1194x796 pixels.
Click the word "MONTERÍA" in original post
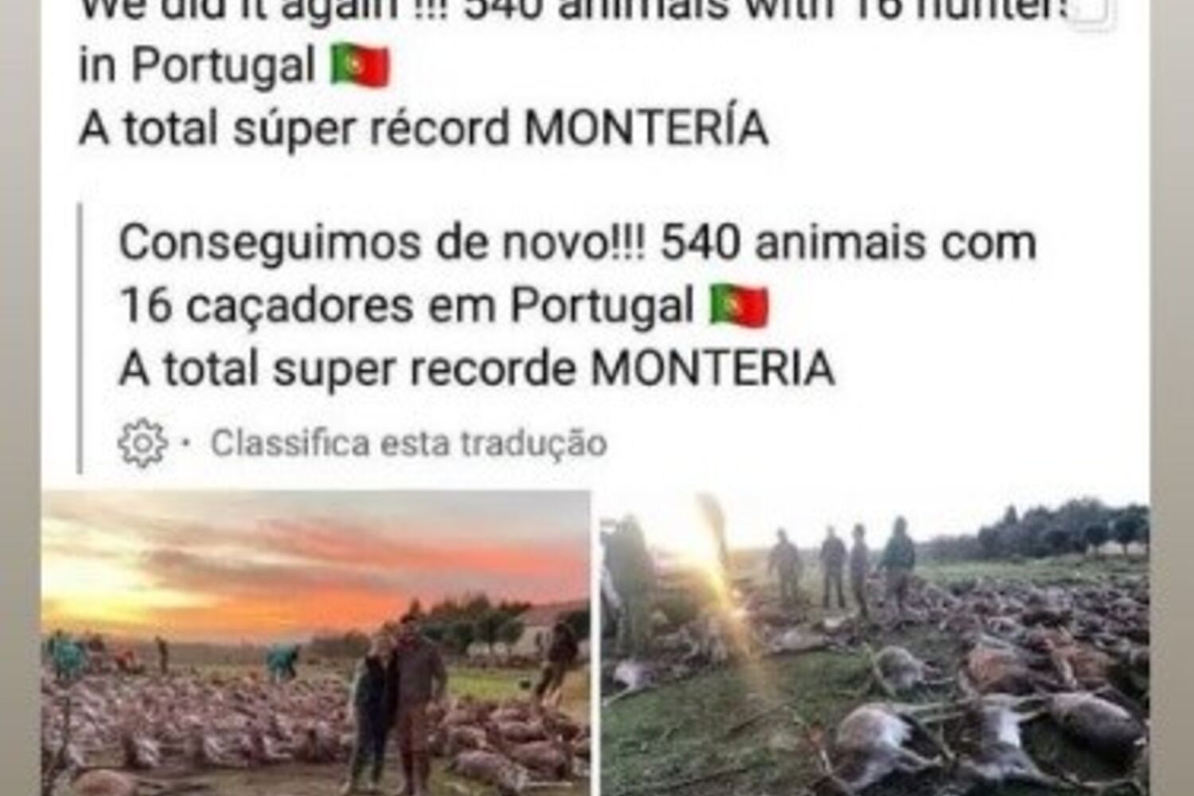click(x=646, y=128)
